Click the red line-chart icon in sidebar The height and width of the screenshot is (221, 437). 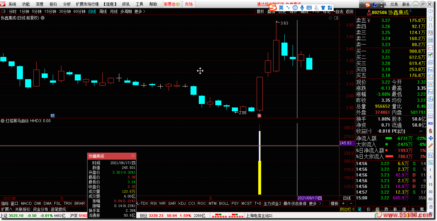[x=431, y=48]
